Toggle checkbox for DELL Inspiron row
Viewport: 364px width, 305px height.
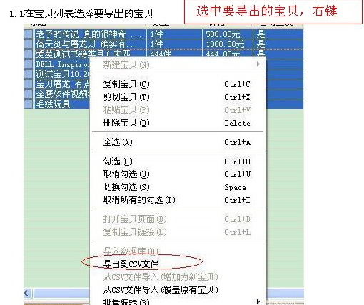click(28, 64)
